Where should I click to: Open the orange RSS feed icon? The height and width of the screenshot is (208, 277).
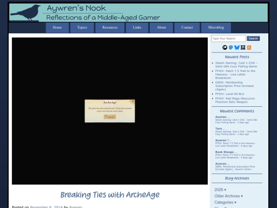[249, 47]
